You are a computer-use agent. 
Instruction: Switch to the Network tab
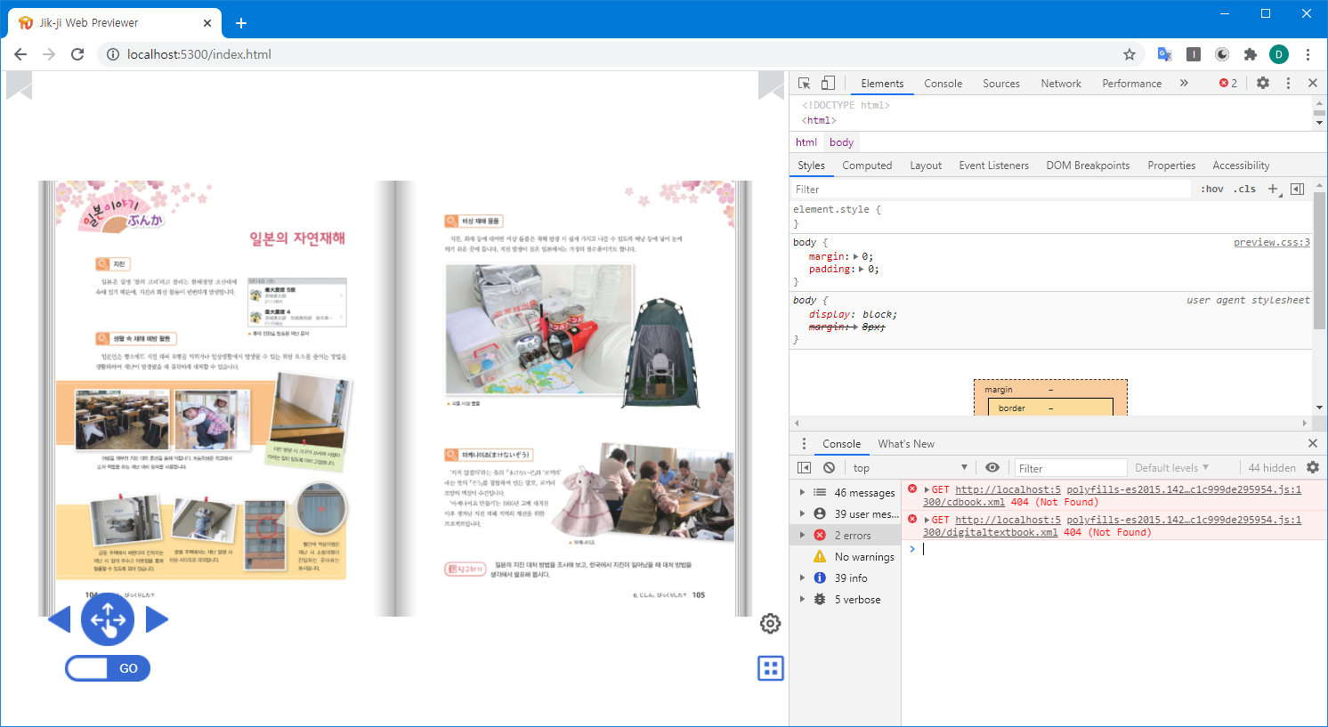point(1060,82)
